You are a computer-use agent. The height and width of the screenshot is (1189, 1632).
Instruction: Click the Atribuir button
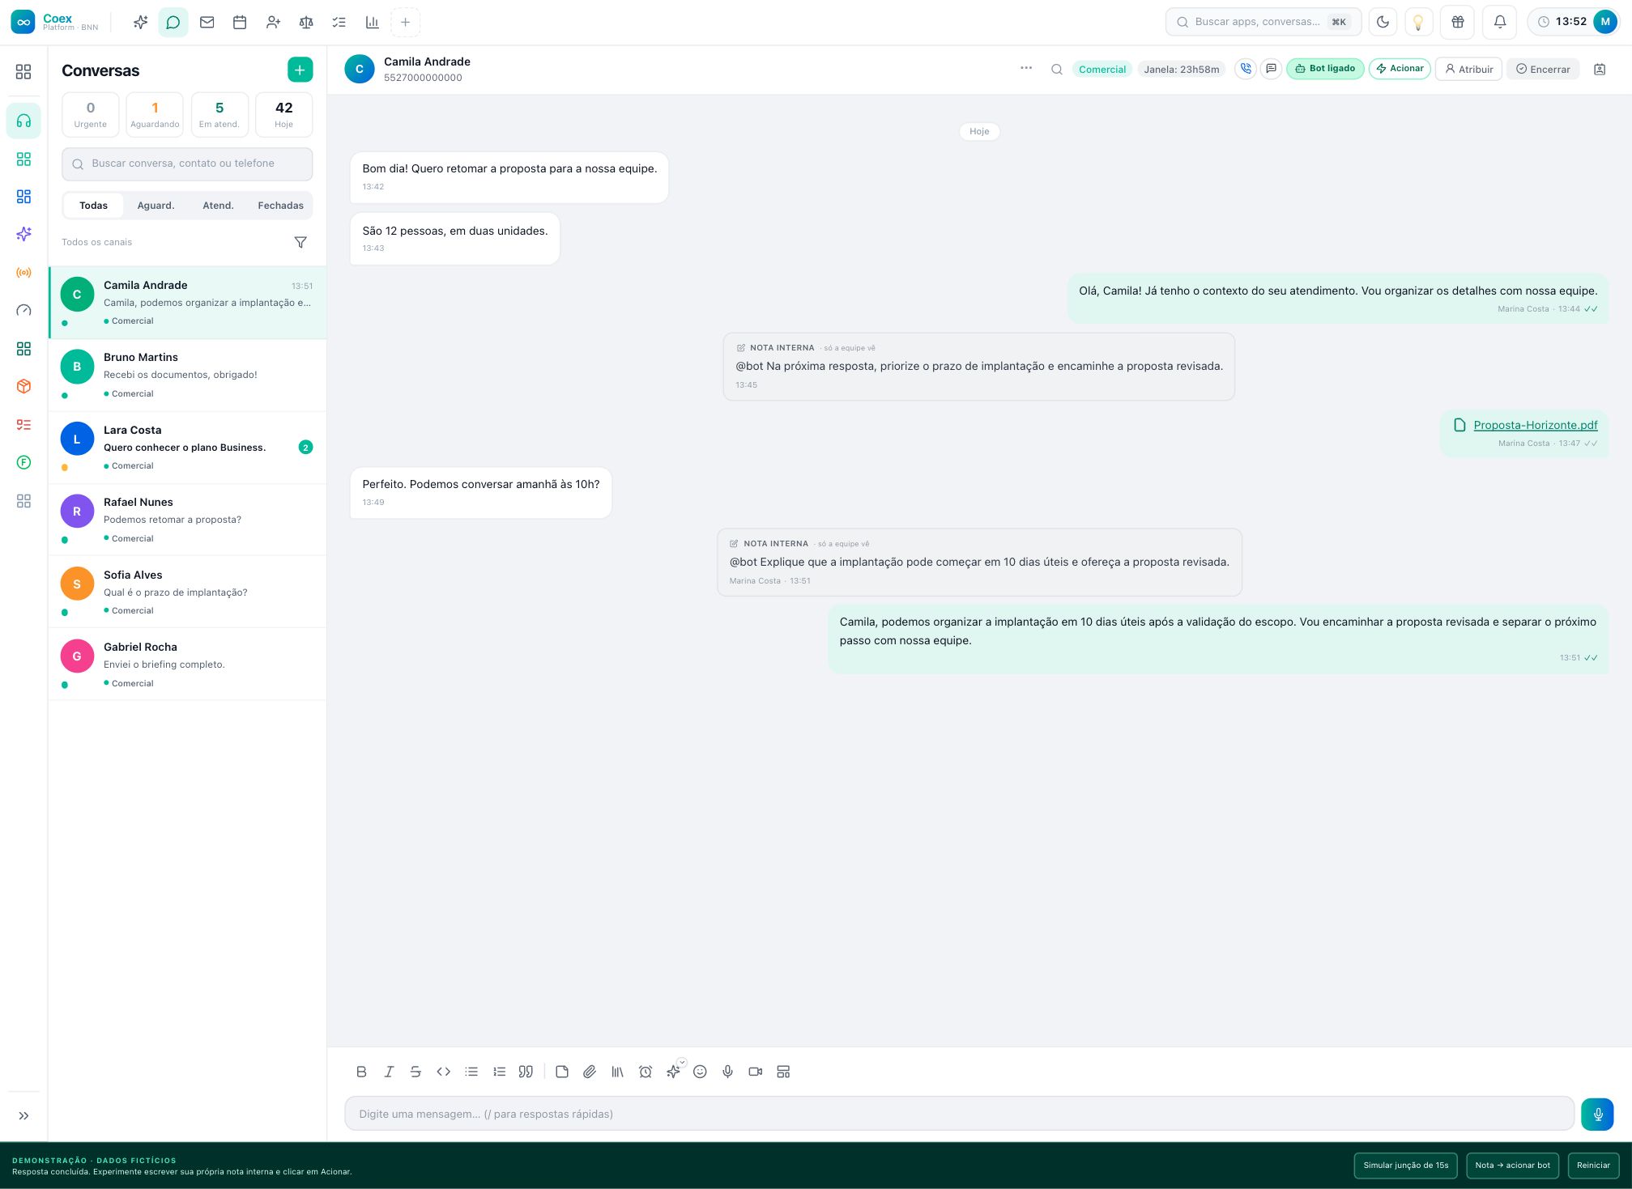pyautogui.click(x=1468, y=69)
